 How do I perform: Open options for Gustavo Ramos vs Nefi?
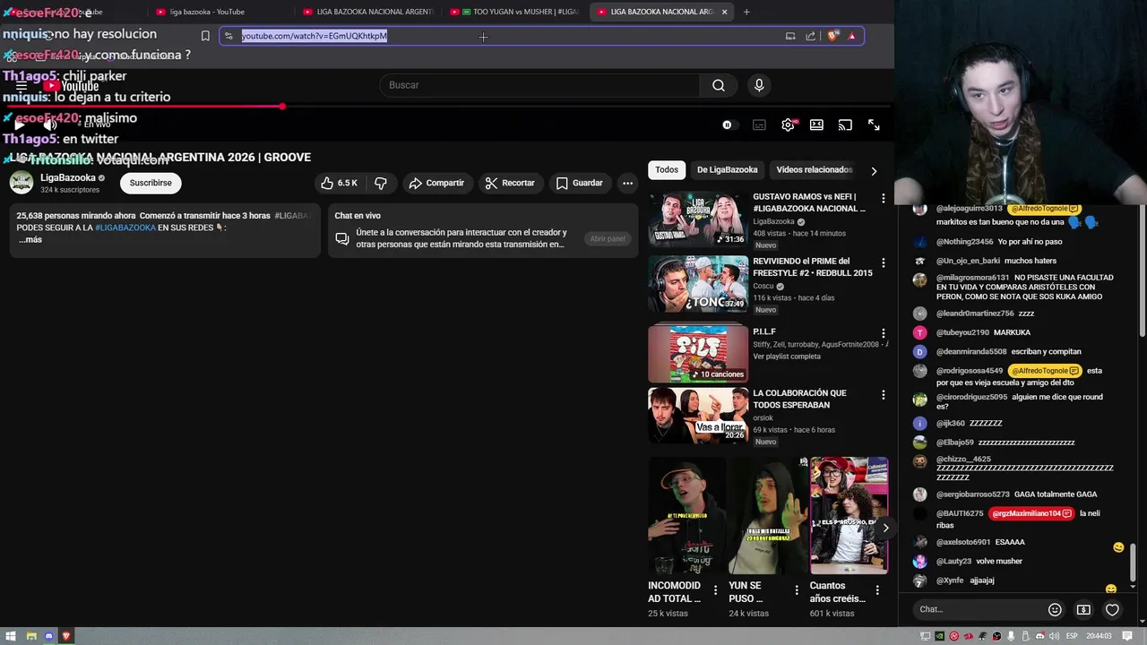[x=883, y=199]
